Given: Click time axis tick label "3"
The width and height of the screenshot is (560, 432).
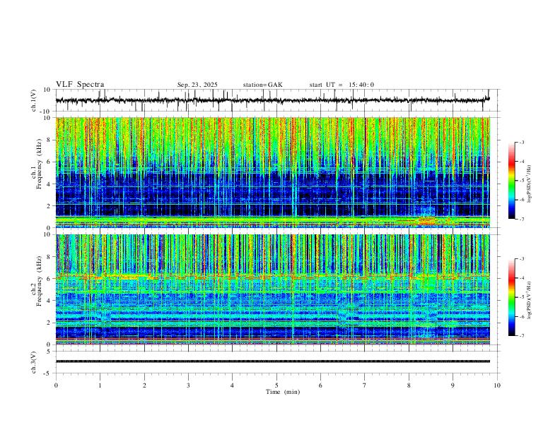Looking at the screenshot, I should coord(188,385).
